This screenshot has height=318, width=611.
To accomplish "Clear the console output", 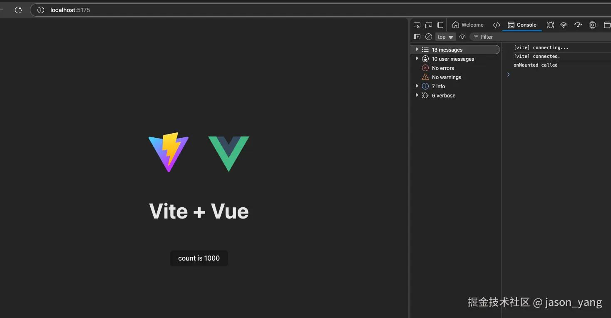I will pos(429,37).
